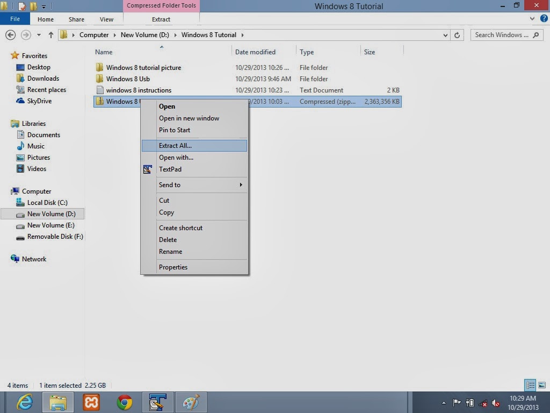Choose Extract All... from context menu
The height and width of the screenshot is (413, 550).
click(194, 146)
